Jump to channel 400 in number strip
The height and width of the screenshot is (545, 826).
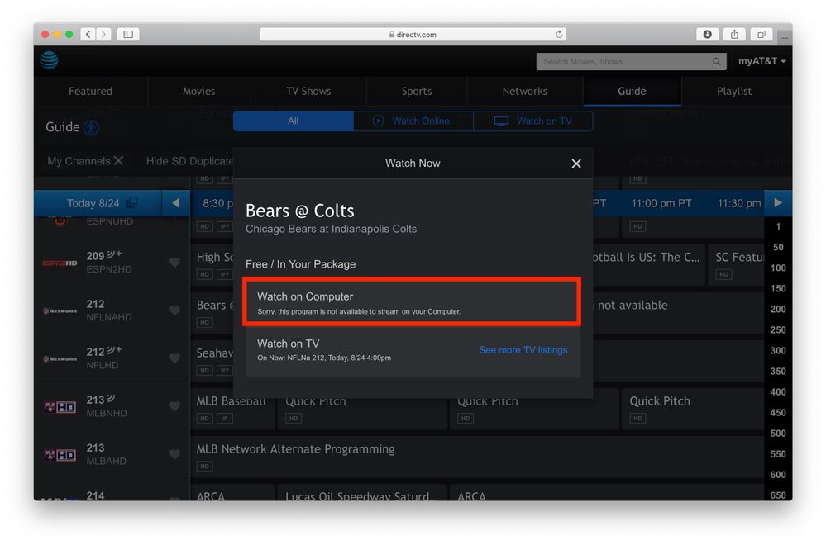point(778,392)
